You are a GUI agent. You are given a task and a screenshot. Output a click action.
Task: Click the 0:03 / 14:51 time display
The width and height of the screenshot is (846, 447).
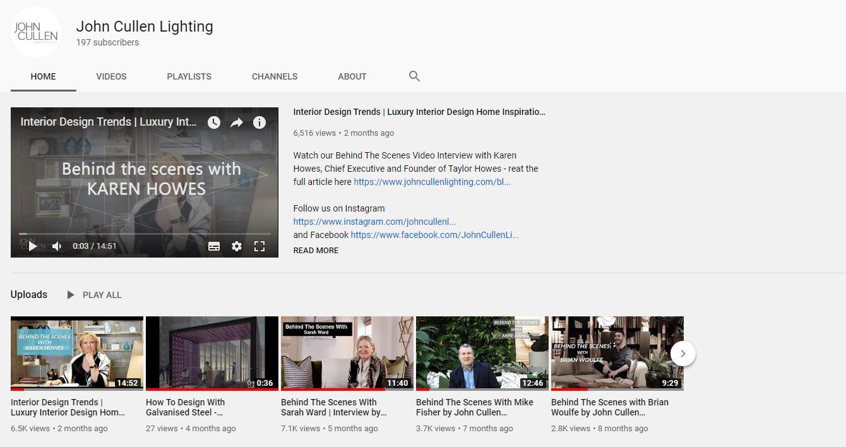(95, 246)
